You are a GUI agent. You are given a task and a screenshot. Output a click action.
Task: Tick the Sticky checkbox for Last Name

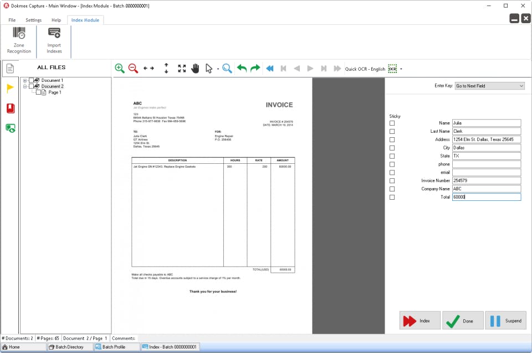tap(392, 132)
